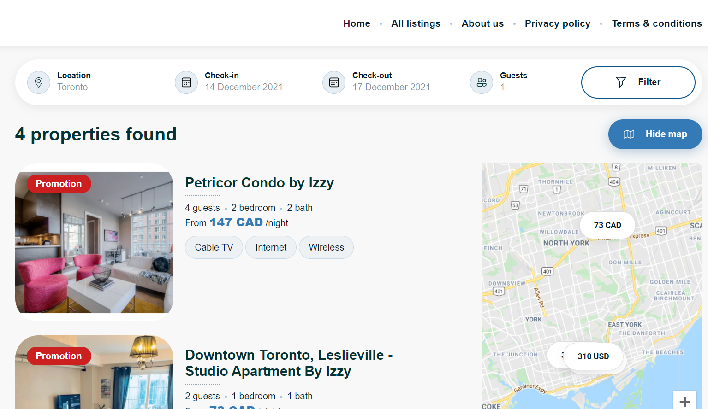708x409 pixels.
Task: Click the map icon inside Hide map button
Action: tap(629, 134)
